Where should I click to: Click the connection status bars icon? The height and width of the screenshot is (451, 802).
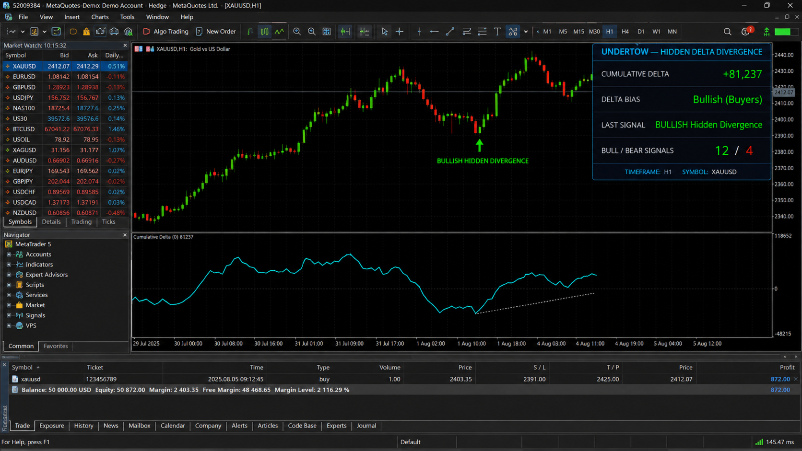[x=759, y=442]
